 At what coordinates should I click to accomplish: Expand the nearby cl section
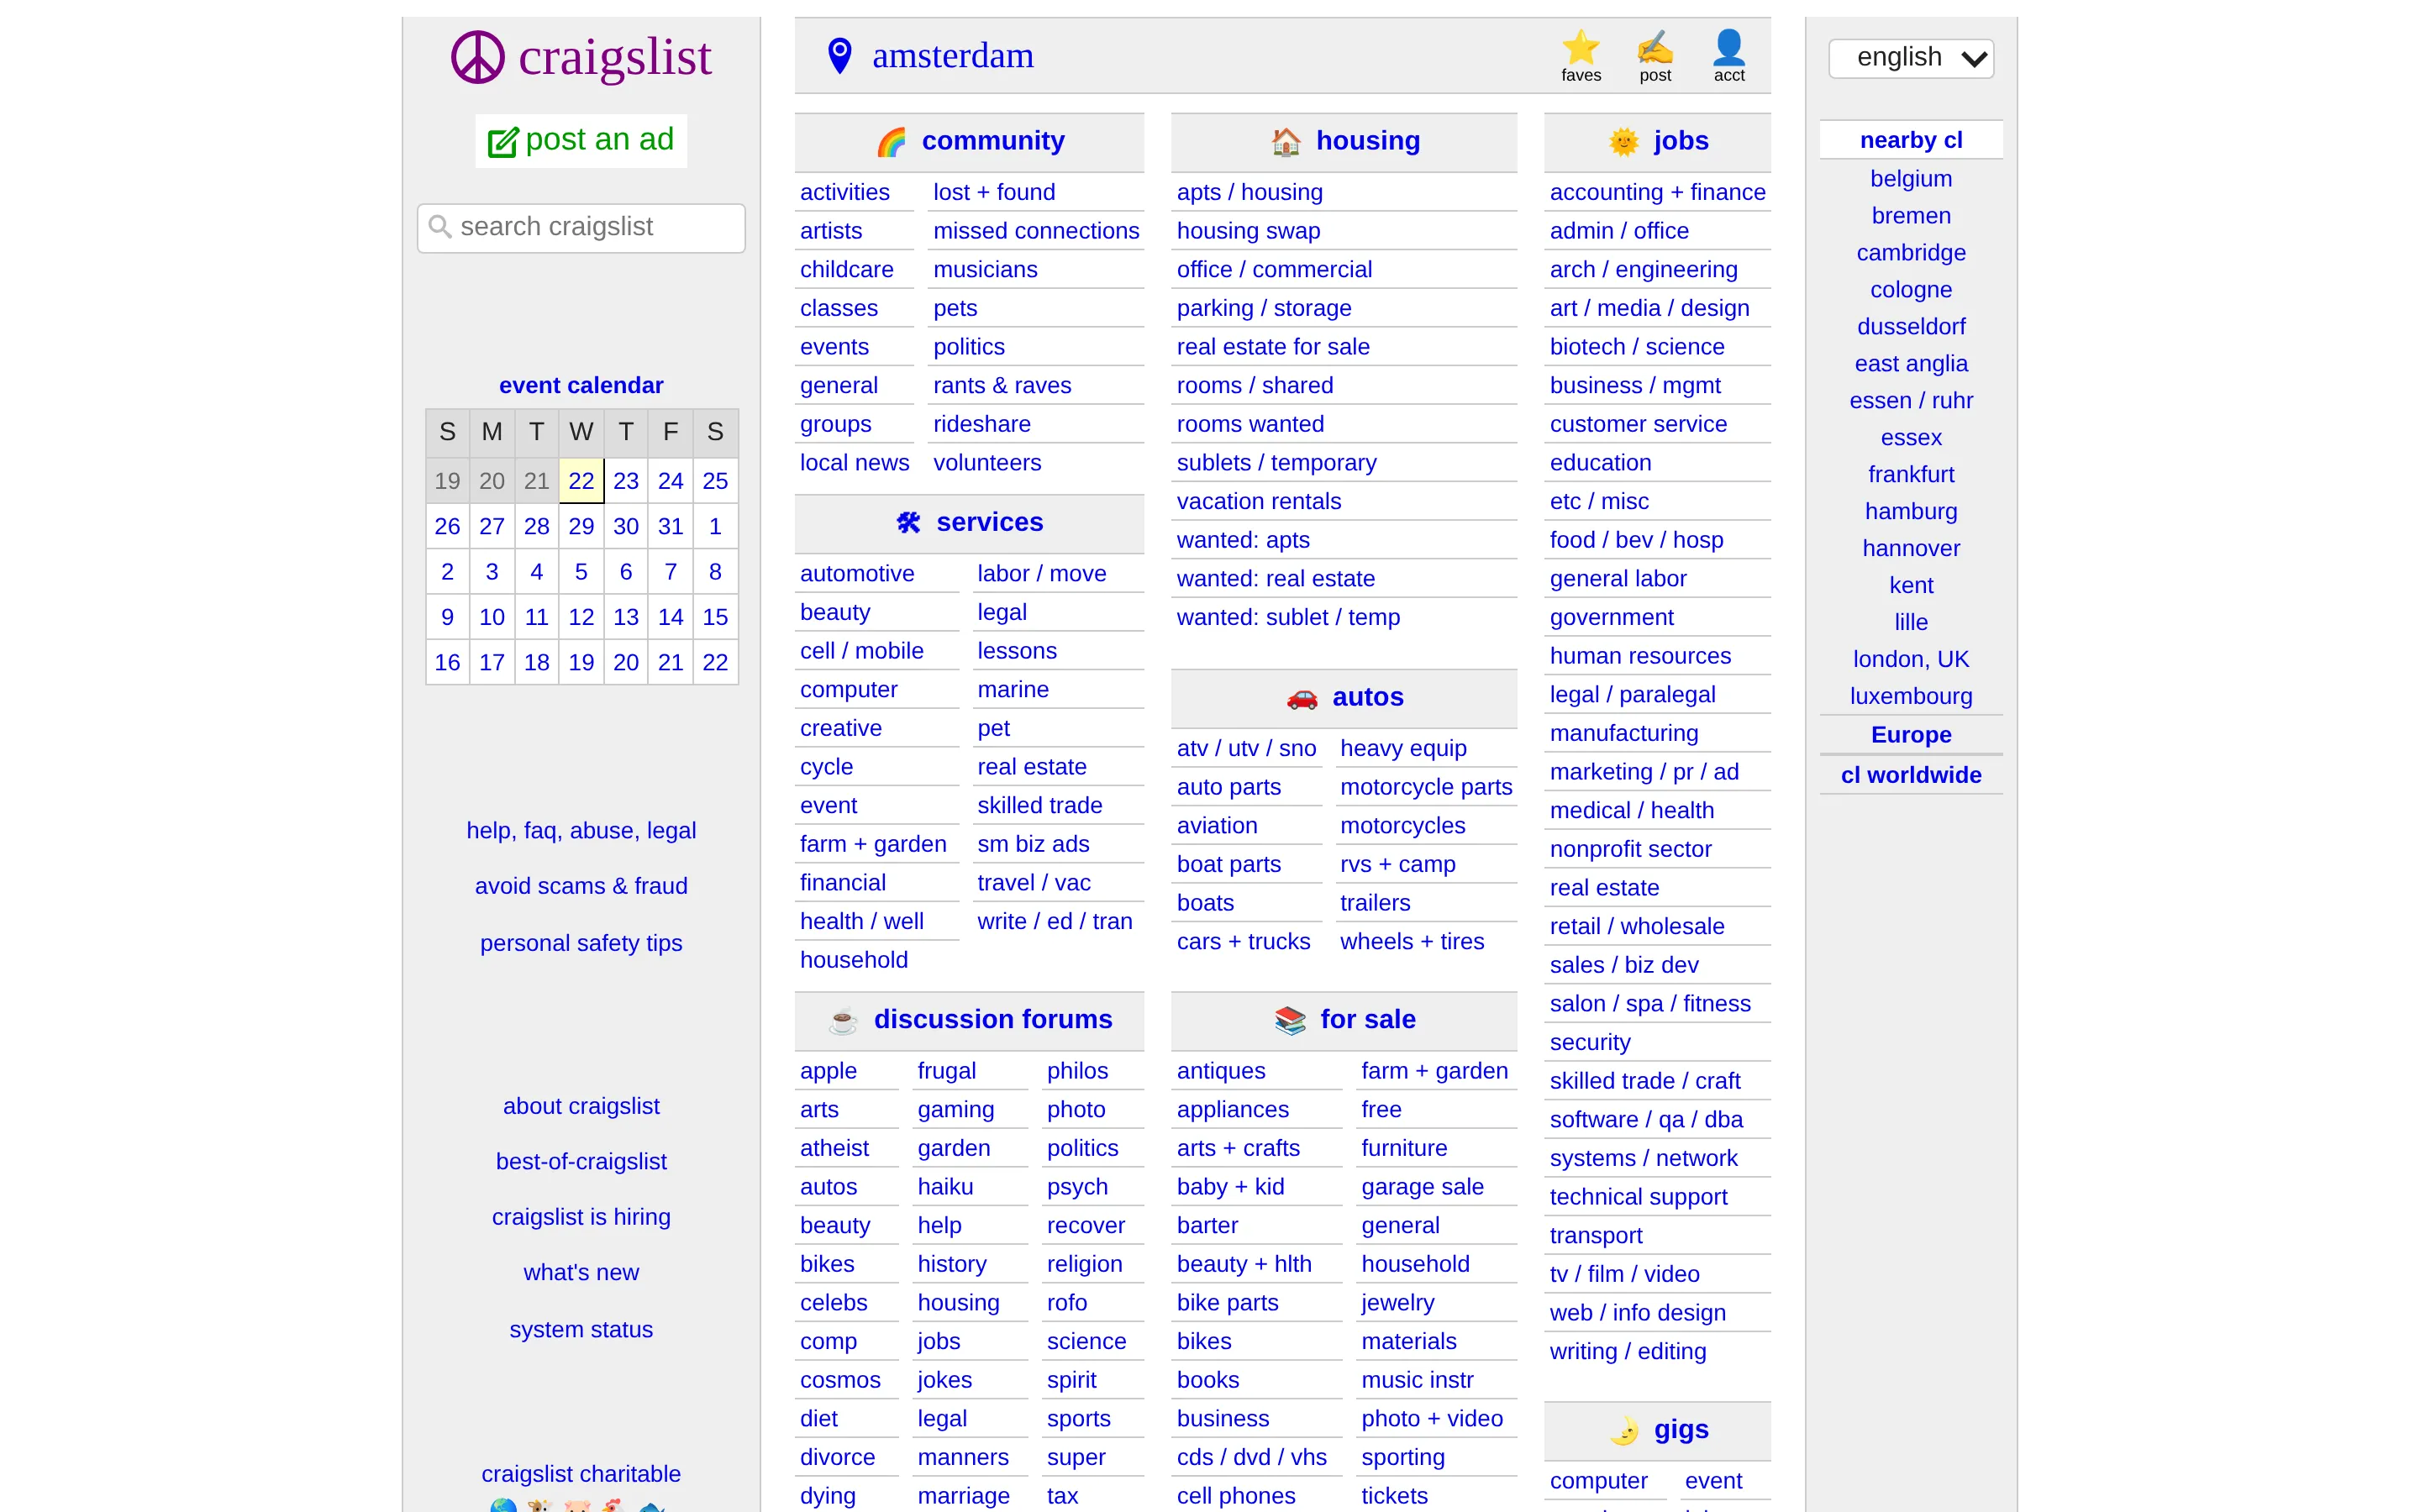tap(1911, 140)
